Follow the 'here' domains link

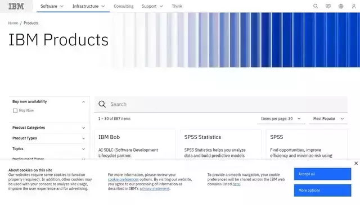[x=236, y=184]
